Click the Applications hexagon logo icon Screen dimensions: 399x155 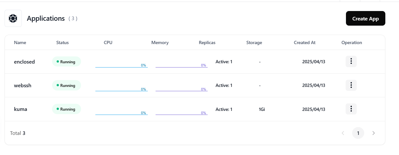point(13,18)
